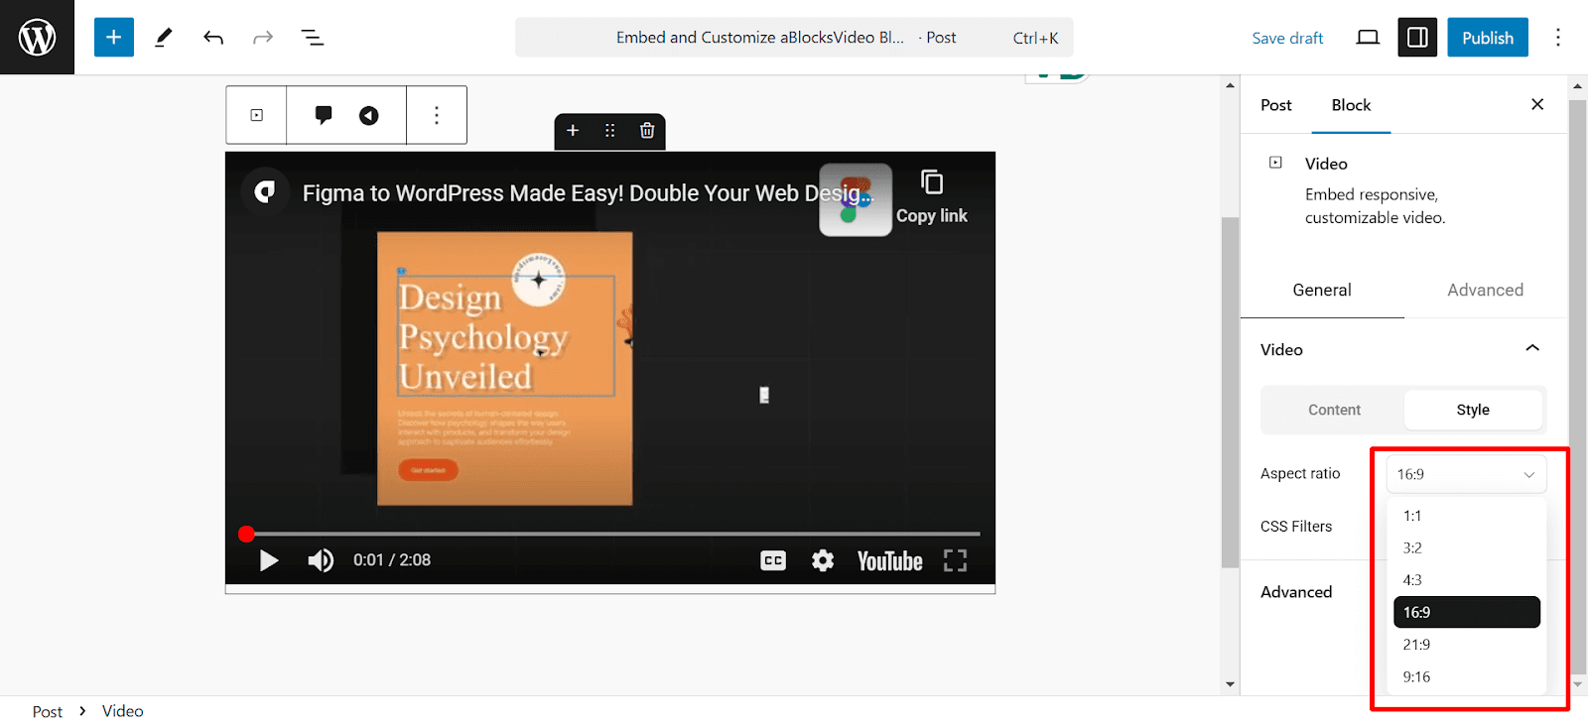This screenshot has height=725, width=1588.
Task: Click the drag handle dots icon
Action: point(609,131)
